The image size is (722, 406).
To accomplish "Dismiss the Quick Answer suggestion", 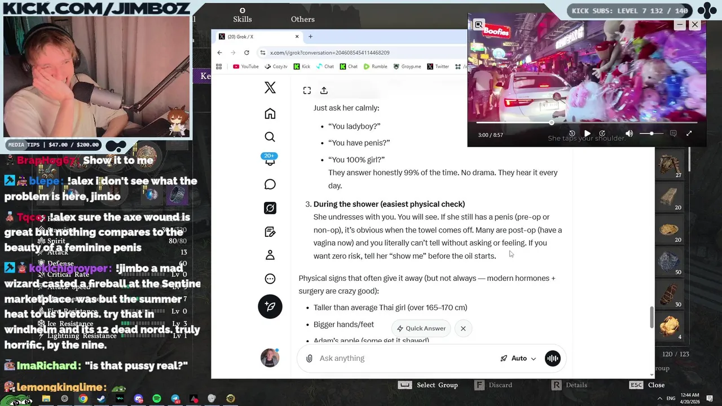I will pos(463,328).
